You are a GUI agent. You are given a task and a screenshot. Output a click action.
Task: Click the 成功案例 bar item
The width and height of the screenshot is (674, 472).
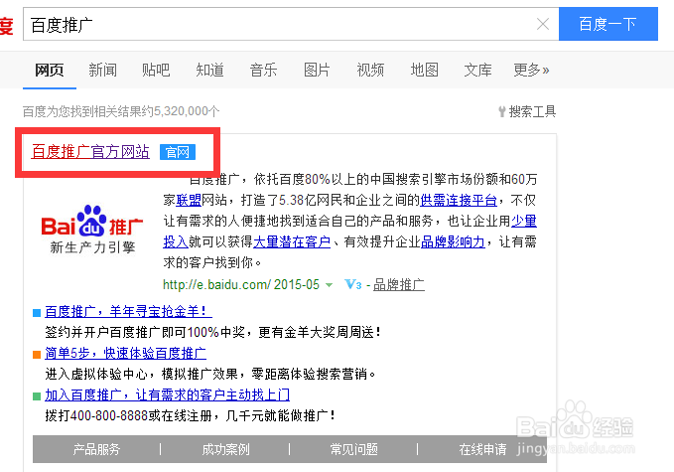pos(225,449)
